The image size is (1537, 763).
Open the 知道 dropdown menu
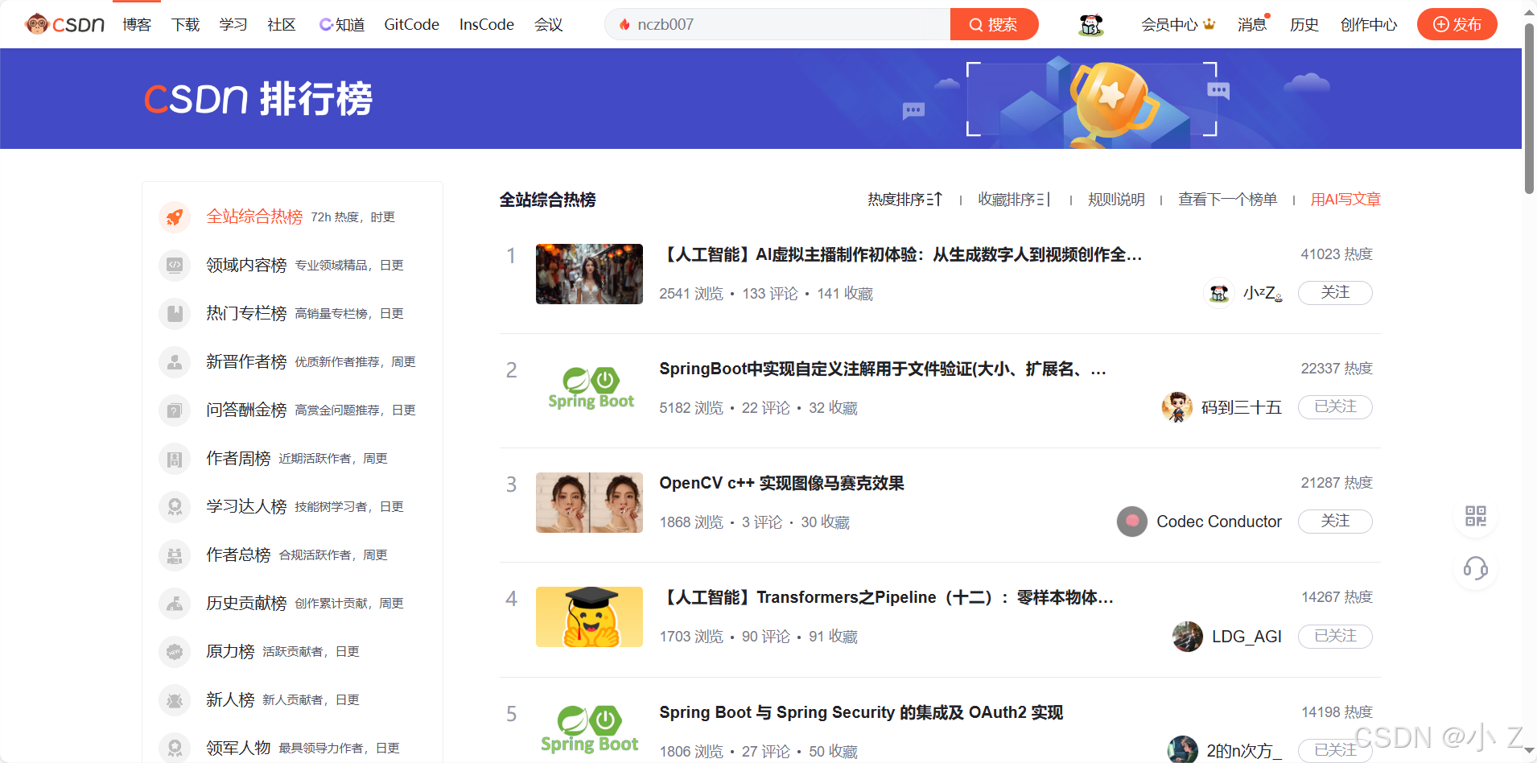click(341, 24)
